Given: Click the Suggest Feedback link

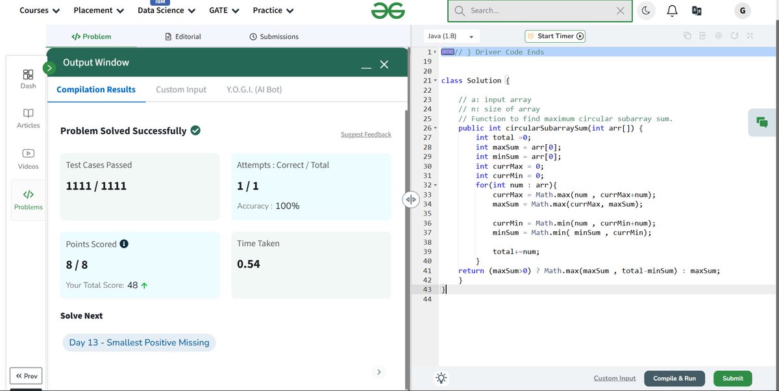Looking at the screenshot, I should click(x=366, y=134).
